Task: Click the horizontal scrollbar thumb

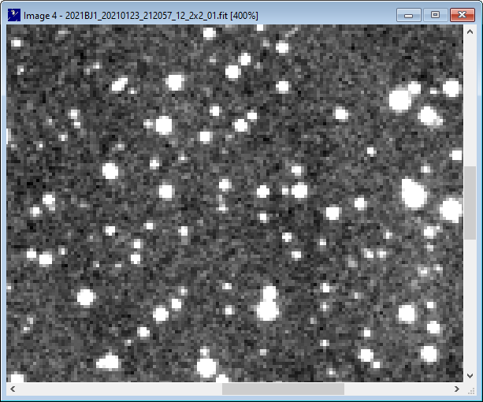Action: point(283,389)
